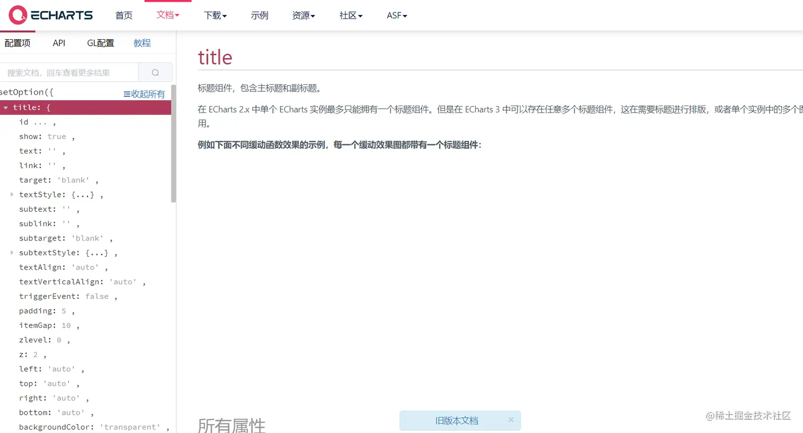Viewport: 803px width, 433px height.
Task: Select the left: 'auto' property
Action: [52, 369]
